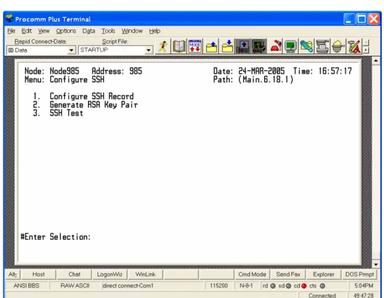Click the direct connect-Com1 status field
Viewport: 384px width, 298px height.
[152, 286]
